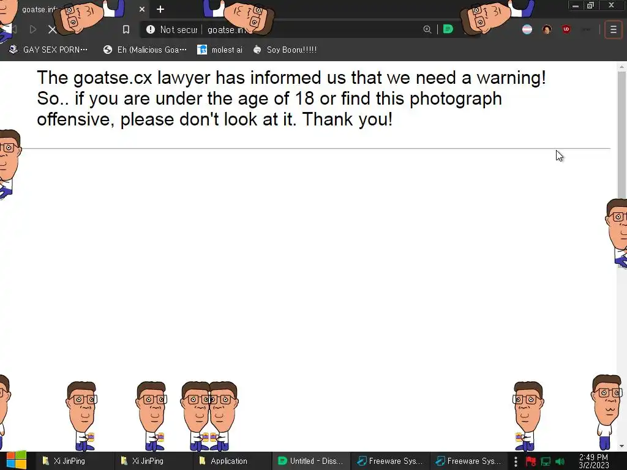Open the uBlock Origin extension icon
The width and height of the screenshot is (627, 470).
[566, 29]
